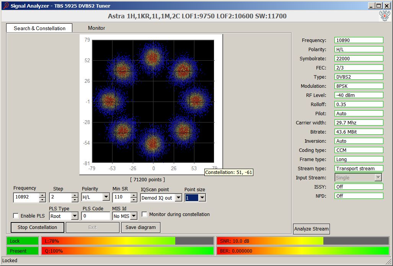This screenshot has height=266, width=393.
Task: Click the Min SR input field
Action: tap(122, 197)
